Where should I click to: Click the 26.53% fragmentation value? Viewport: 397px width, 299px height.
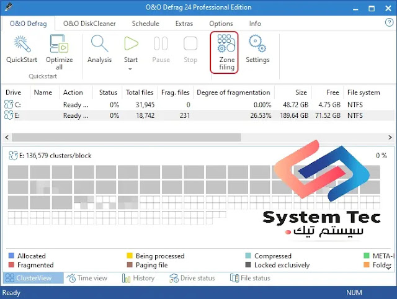[x=261, y=115]
